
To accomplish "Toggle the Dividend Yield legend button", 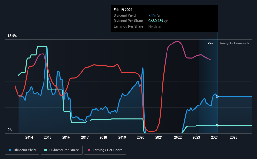I will point(22,150).
